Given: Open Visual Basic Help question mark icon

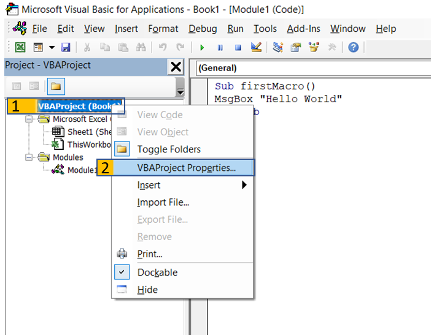Looking at the screenshot, I should [353, 47].
